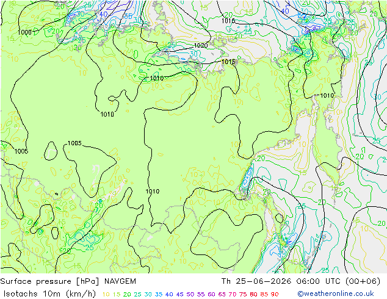This screenshot has width=387, height=299.
Task: Click the green 20 legend value
Action: [x=127, y=294]
